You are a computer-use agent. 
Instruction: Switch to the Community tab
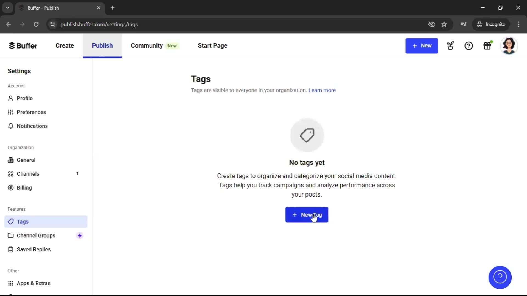[x=147, y=45]
